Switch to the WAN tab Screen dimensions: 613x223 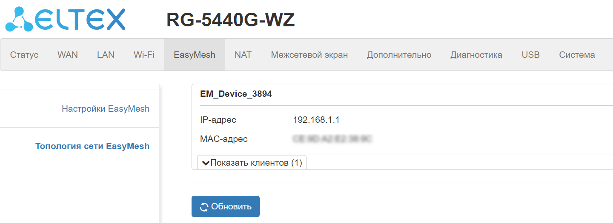pos(68,55)
